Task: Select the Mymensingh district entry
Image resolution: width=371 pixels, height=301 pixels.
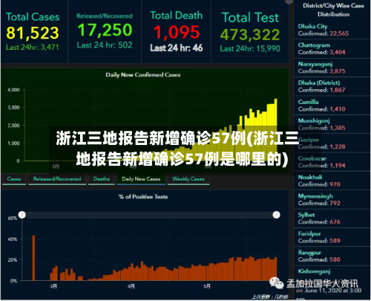Action: click(332, 199)
